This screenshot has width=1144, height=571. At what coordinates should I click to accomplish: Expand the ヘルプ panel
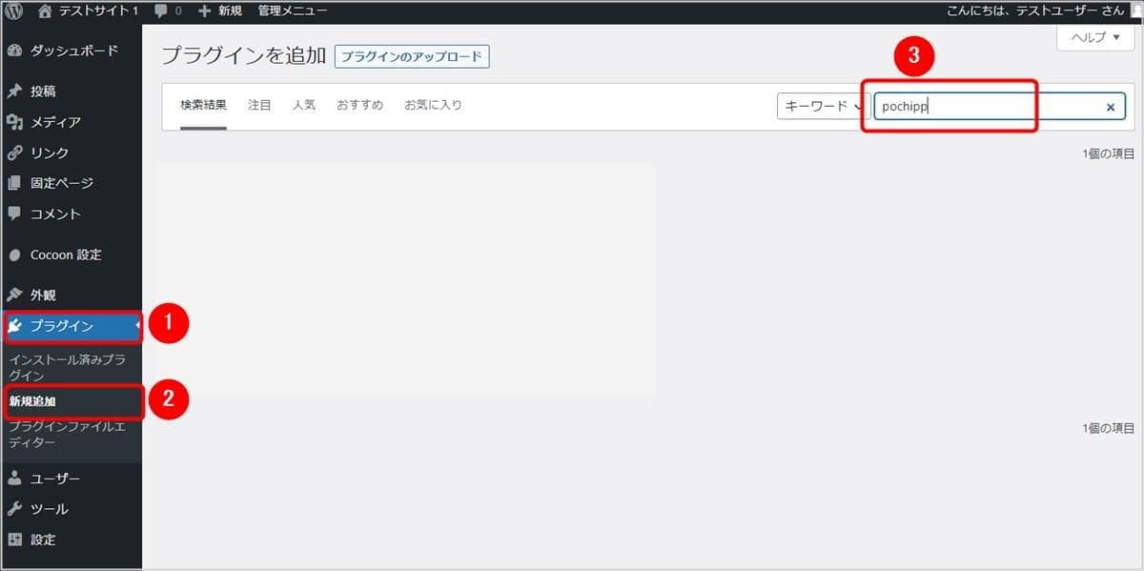[1096, 37]
